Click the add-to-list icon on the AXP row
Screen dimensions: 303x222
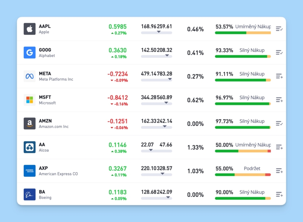tap(279, 171)
